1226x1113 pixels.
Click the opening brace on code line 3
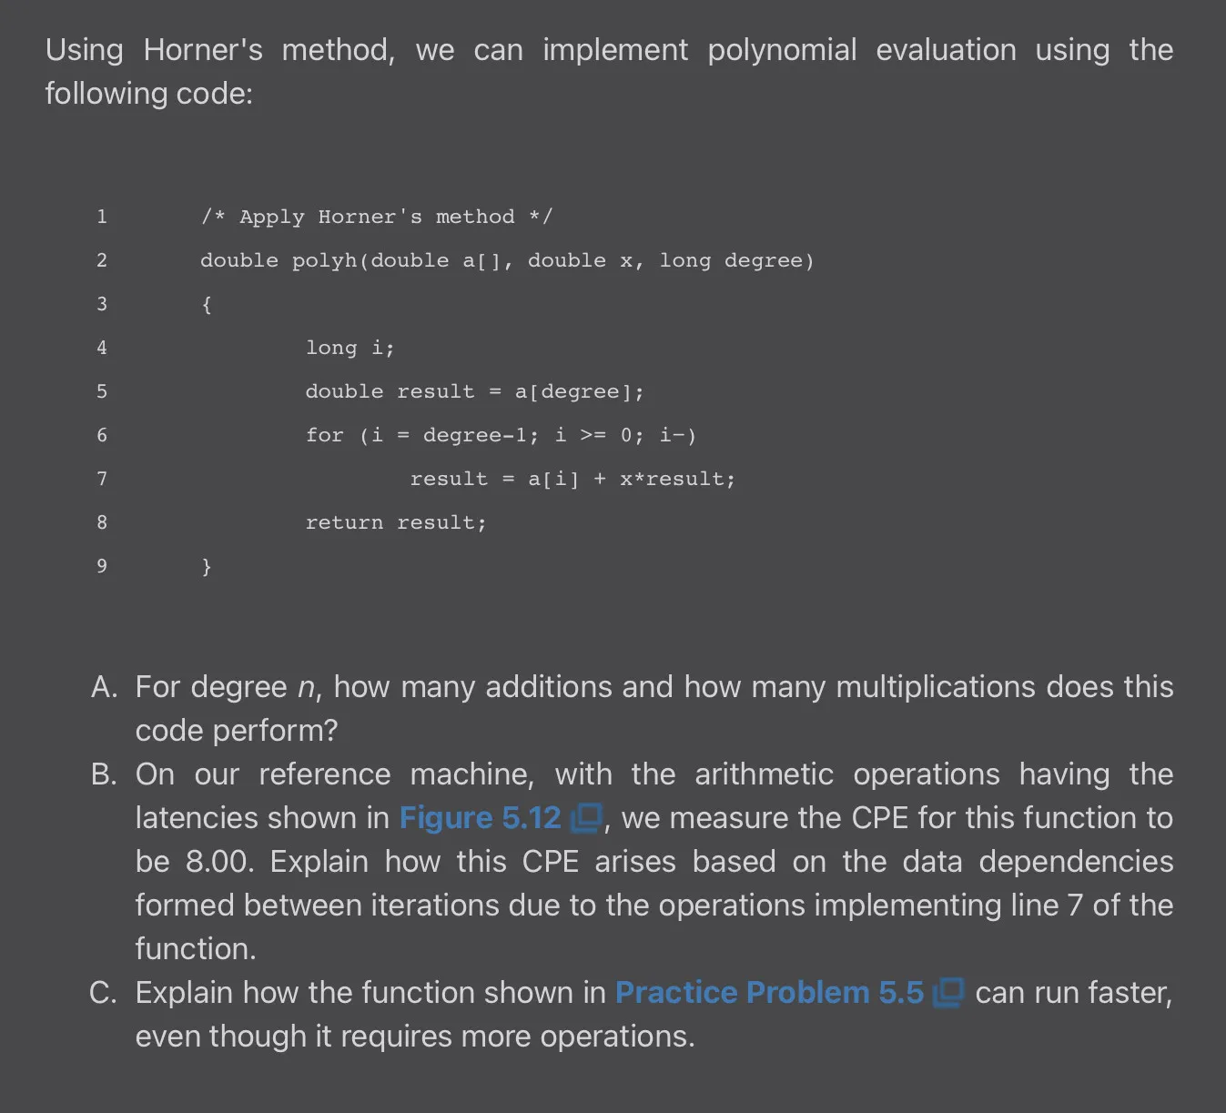[x=207, y=304]
